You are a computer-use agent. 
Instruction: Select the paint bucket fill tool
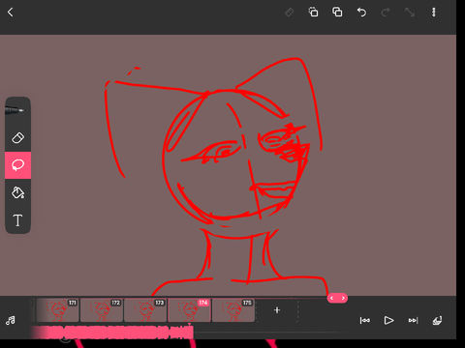tap(17, 192)
